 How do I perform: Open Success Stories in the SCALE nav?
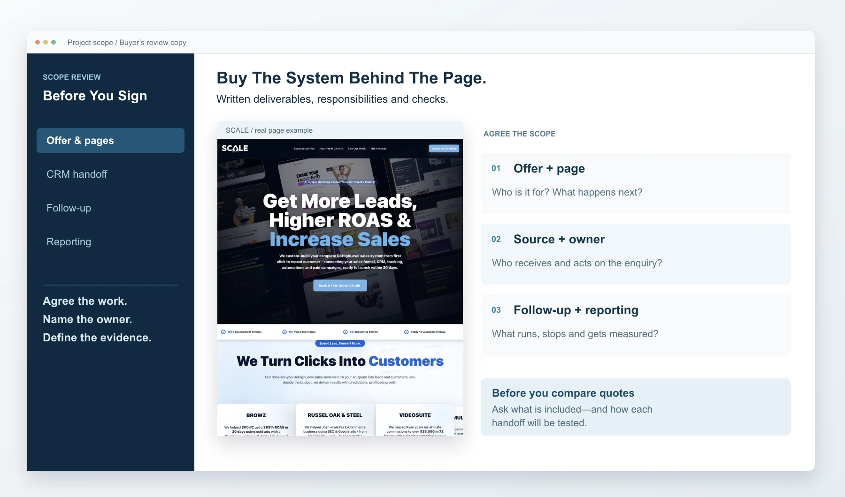click(304, 149)
